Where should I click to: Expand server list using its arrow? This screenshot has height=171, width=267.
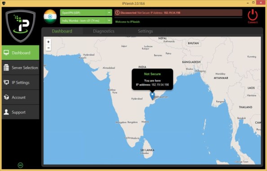(109, 20)
